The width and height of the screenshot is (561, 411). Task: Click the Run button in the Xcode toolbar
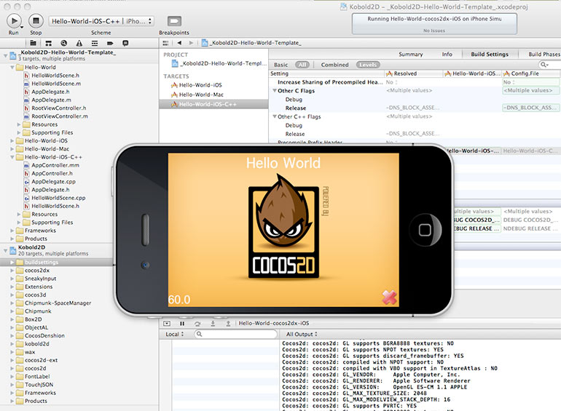click(x=14, y=21)
